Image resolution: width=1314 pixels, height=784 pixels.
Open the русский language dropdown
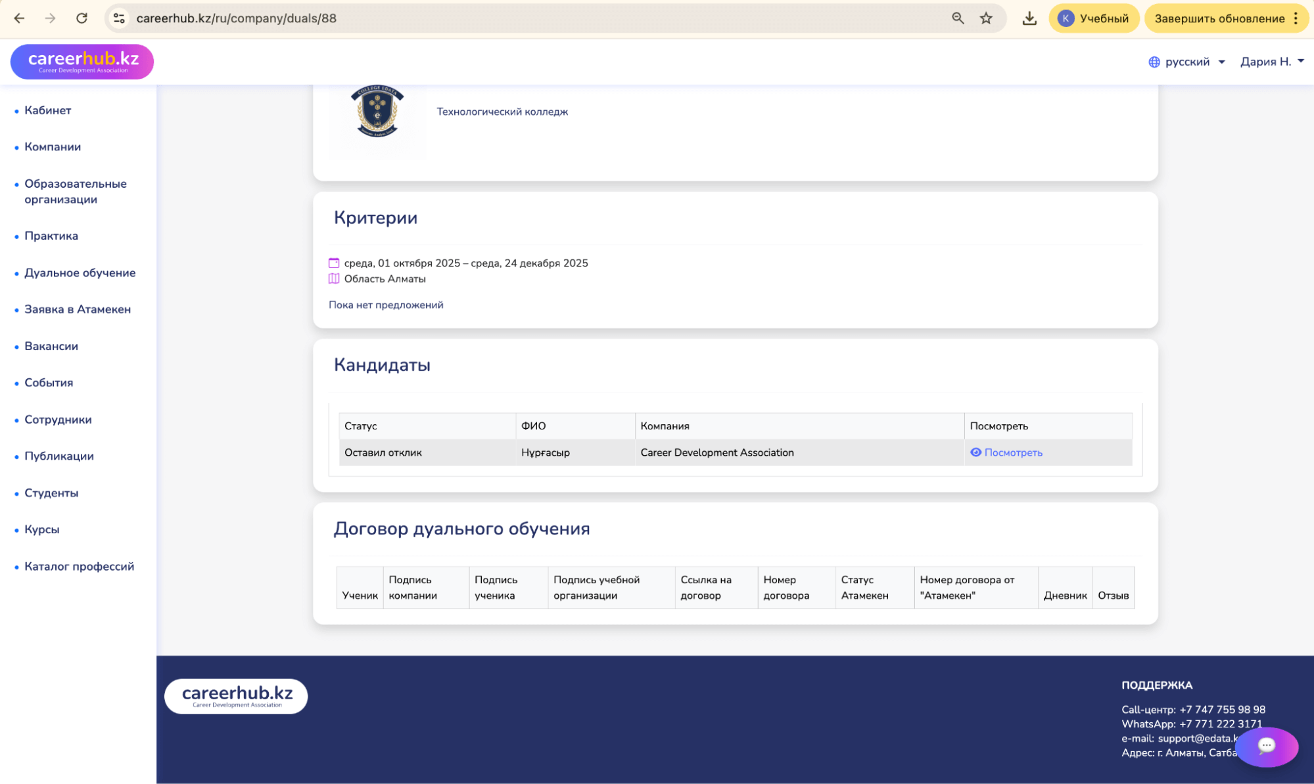tap(1187, 62)
